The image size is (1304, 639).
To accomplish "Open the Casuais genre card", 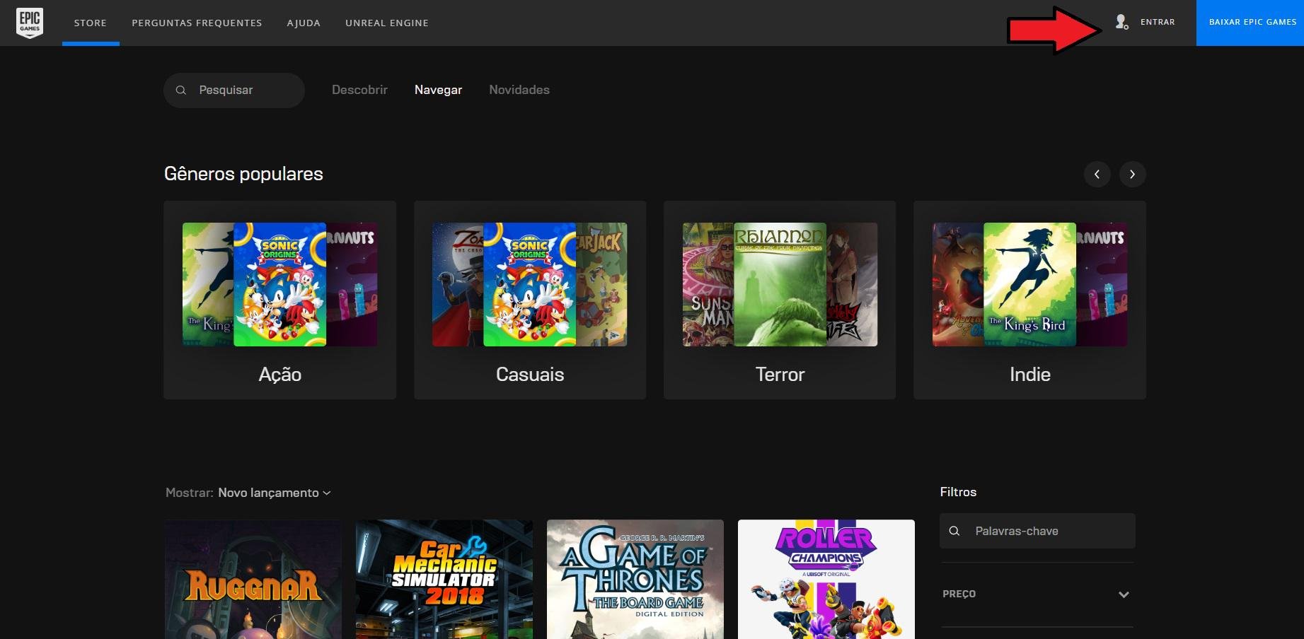I will point(530,300).
